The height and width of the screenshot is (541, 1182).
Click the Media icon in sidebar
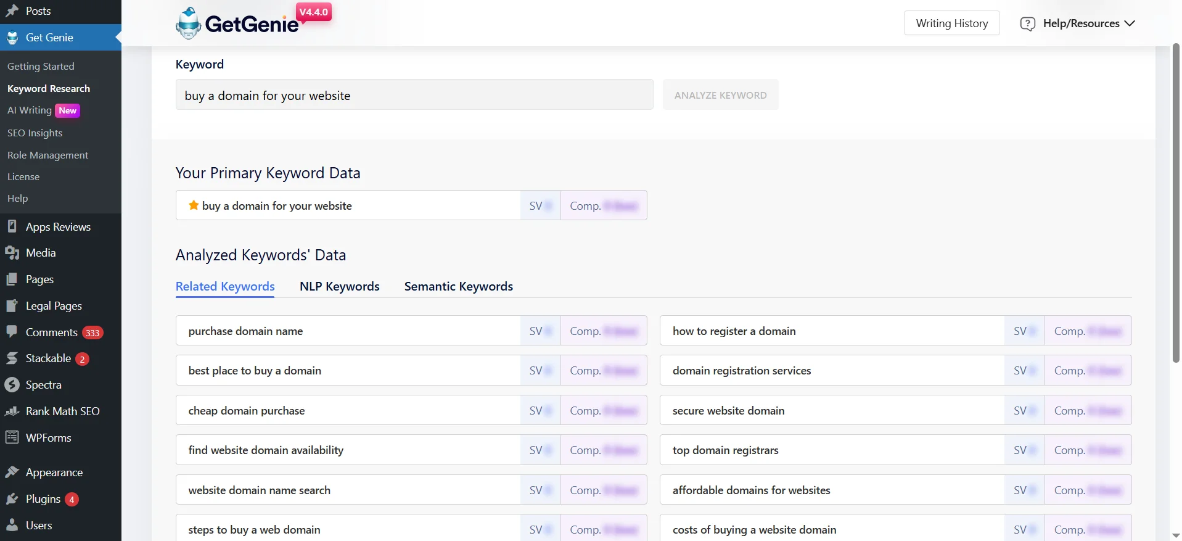(x=12, y=253)
